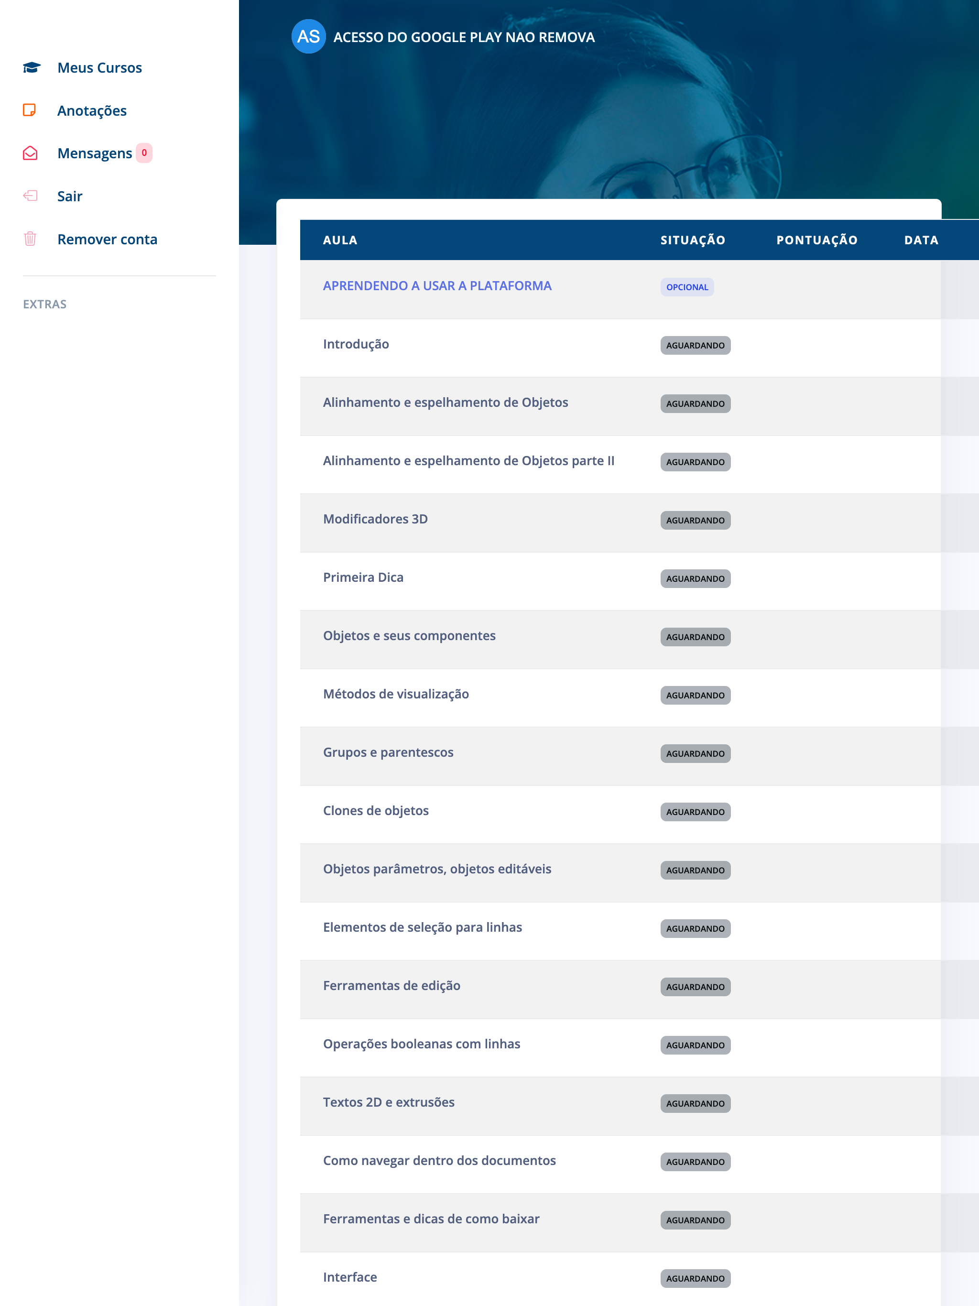
Task: Click AGUARDANDO badge in Grupos e parentescos row
Action: coord(695,753)
